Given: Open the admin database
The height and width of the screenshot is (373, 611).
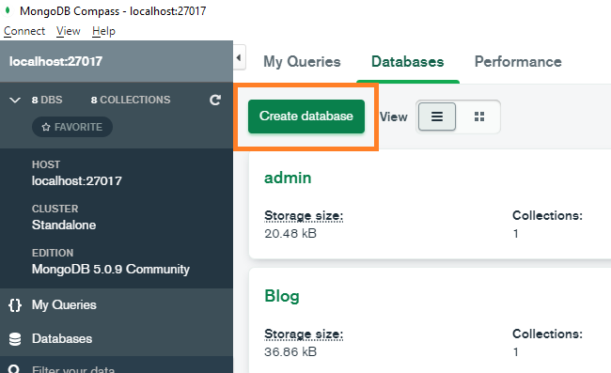Looking at the screenshot, I should point(288,178).
